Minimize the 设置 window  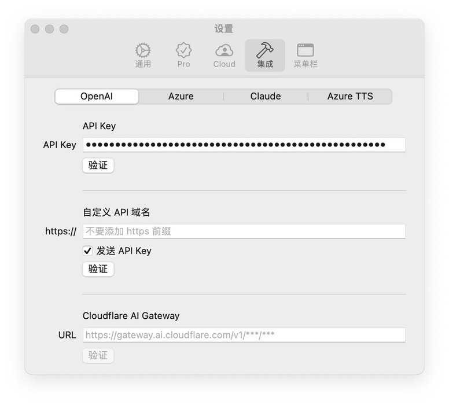click(x=50, y=29)
